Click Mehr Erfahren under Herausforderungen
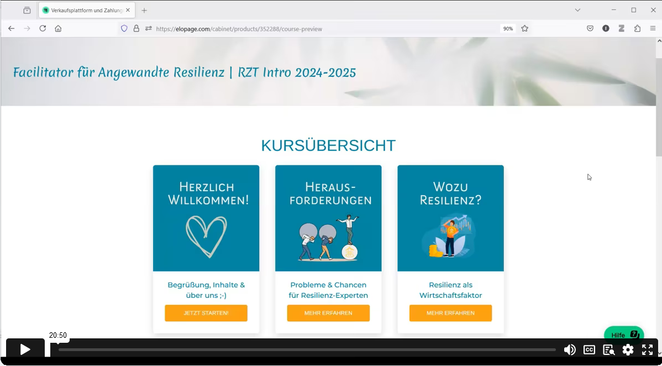This screenshot has height=366, width=662. pyautogui.click(x=328, y=313)
